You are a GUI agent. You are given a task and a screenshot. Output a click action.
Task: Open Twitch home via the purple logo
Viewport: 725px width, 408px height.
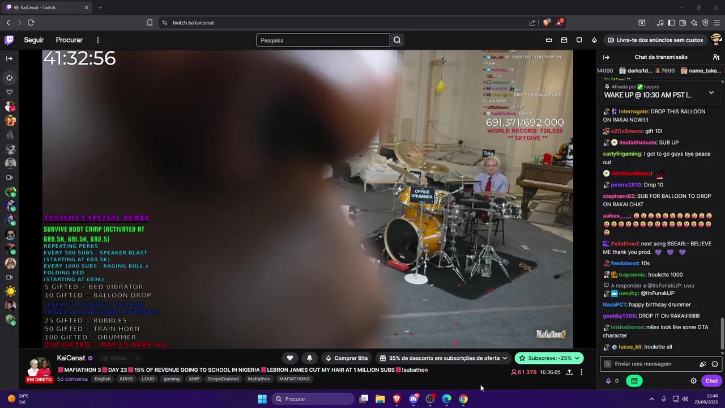(9, 40)
